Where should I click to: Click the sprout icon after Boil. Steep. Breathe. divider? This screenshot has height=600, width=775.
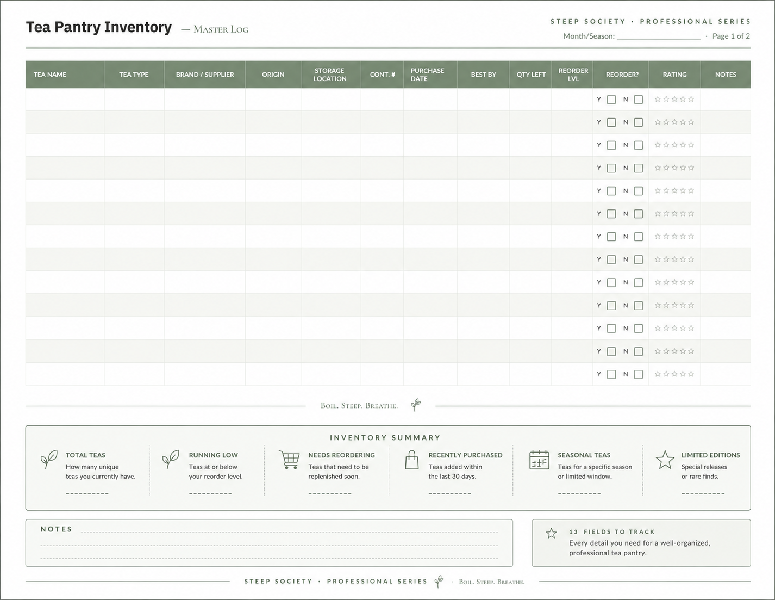point(416,405)
